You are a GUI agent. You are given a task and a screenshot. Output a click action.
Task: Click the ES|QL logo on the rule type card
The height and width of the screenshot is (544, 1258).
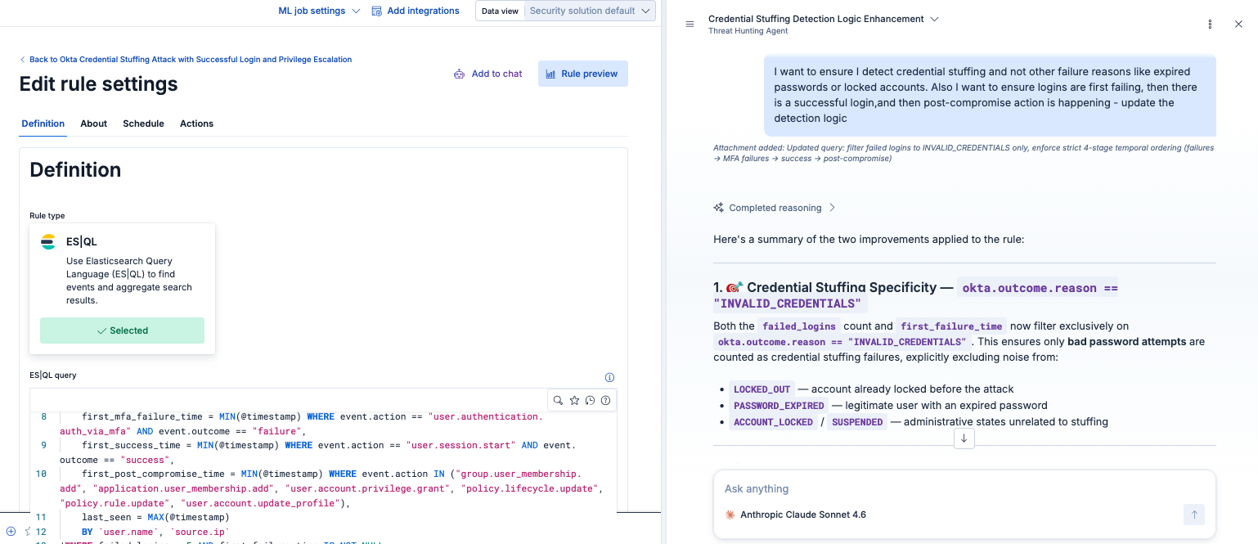(48, 241)
